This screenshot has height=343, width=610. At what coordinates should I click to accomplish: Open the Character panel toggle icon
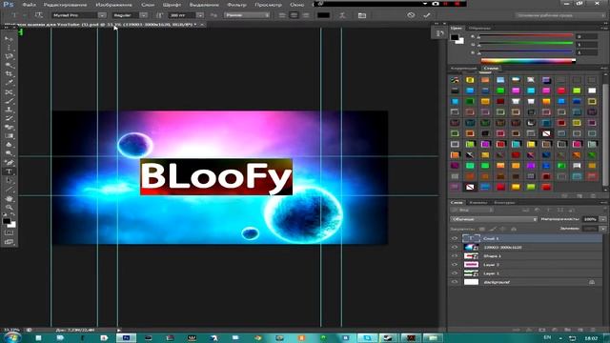362,15
